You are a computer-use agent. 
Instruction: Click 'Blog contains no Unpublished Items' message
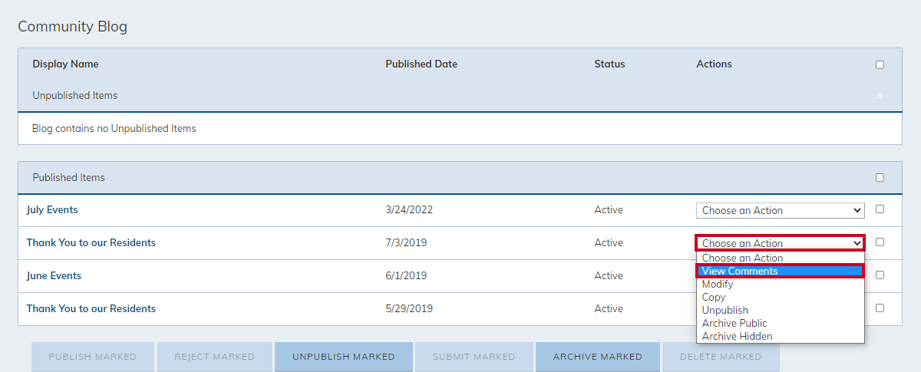point(114,129)
